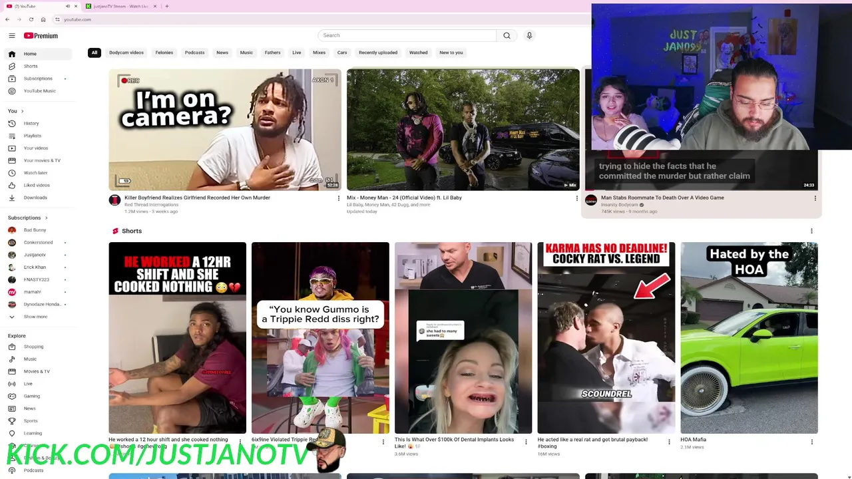Select the Podcasts chip
Image resolution: width=852 pixels, height=479 pixels.
coord(194,53)
